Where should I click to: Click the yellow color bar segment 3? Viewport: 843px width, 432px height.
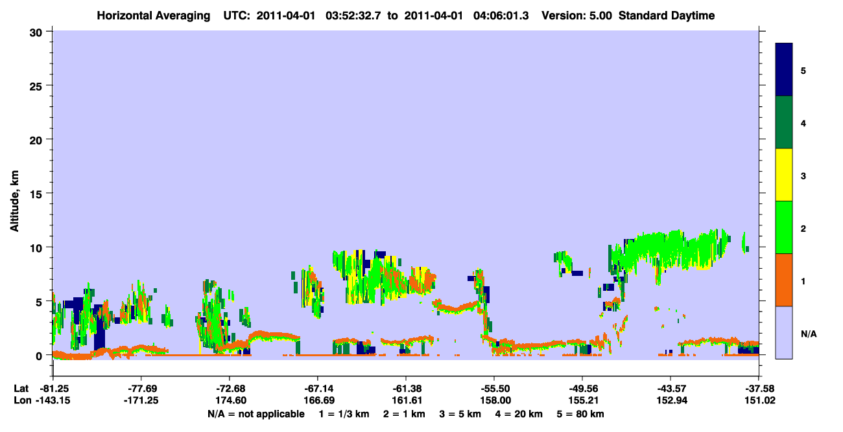pos(784,175)
